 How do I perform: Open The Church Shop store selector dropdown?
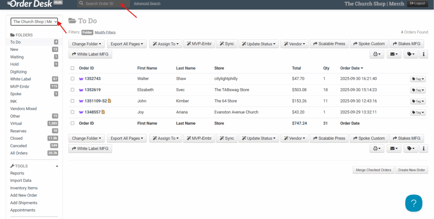(35, 22)
